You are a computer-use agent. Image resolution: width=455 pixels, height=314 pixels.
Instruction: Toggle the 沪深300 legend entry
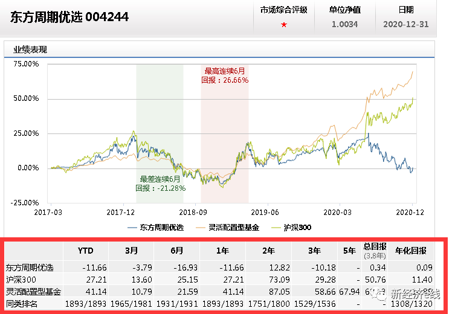point(291,228)
